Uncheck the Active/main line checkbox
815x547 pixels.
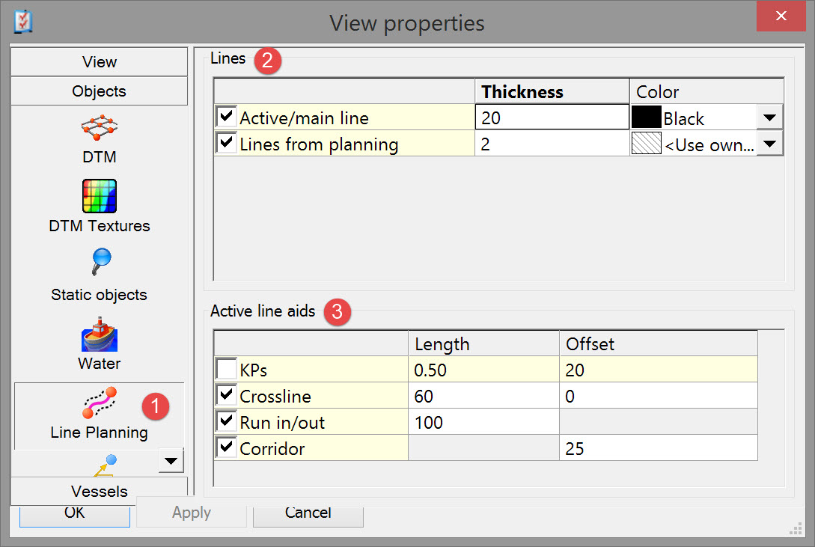pyautogui.click(x=225, y=117)
